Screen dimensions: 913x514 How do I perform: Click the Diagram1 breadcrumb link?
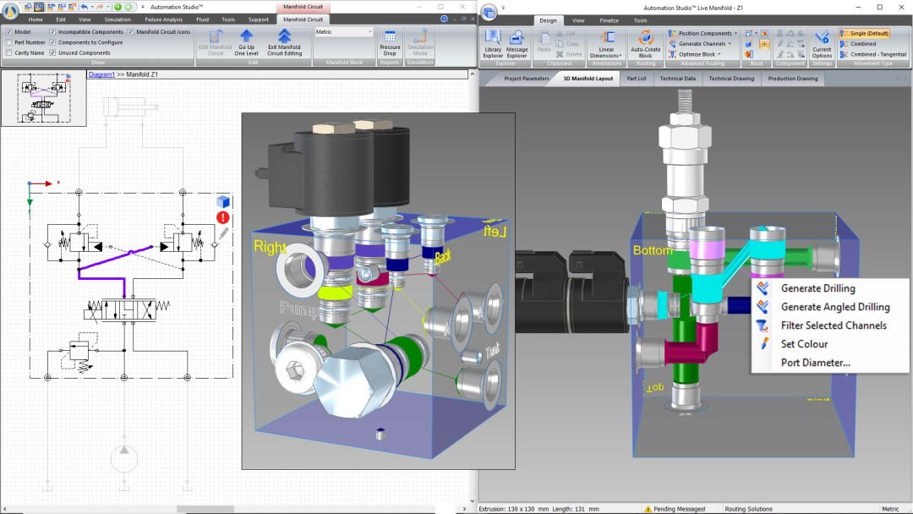click(102, 74)
